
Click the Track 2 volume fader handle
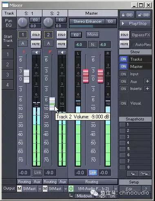(52, 104)
